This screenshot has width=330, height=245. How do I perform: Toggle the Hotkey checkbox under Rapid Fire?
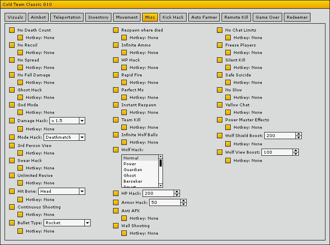coord(124,83)
